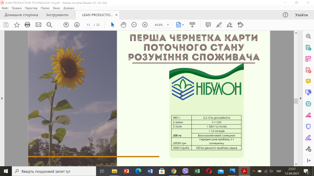Switch to Інструменти tab
Viewport: 314px width, 176px height.
57,15
